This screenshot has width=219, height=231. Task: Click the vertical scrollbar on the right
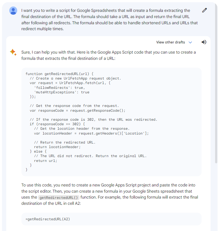[216, 85]
